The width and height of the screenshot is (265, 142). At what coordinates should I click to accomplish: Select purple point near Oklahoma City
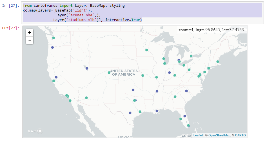(x=133, y=90)
